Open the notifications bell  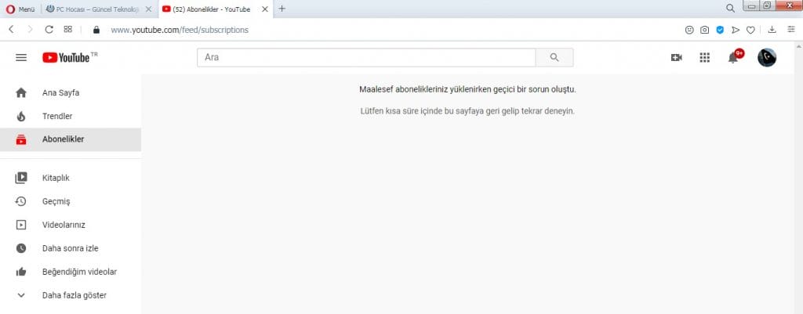733,57
